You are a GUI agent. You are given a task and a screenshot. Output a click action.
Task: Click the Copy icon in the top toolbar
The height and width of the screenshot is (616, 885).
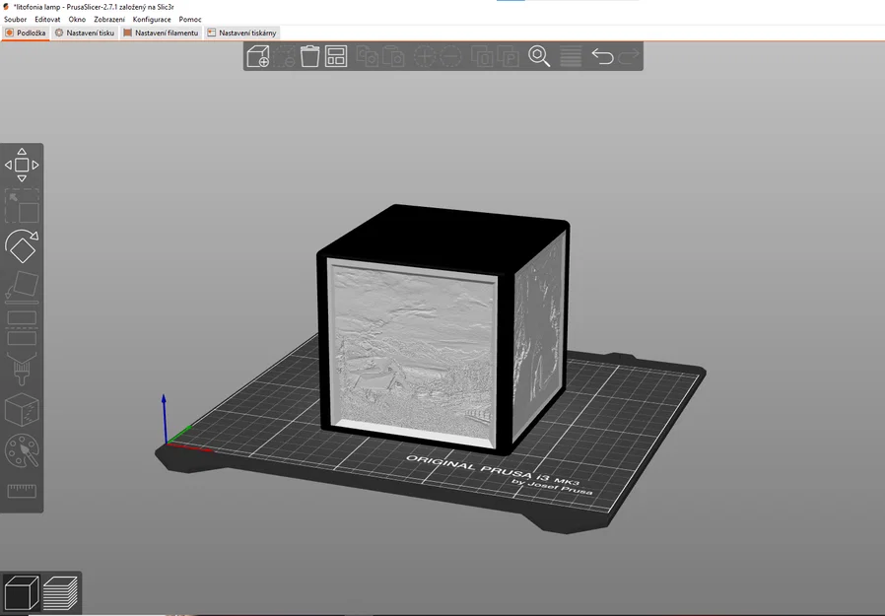tap(368, 56)
